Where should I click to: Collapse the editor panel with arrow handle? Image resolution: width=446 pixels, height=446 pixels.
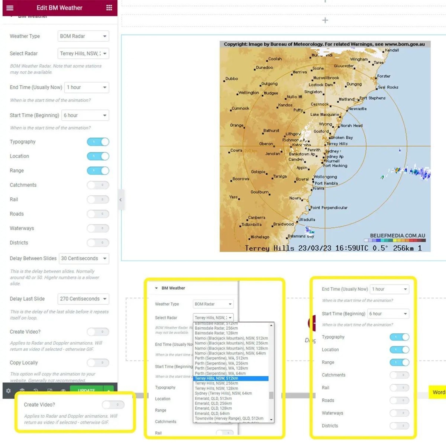[120, 200]
